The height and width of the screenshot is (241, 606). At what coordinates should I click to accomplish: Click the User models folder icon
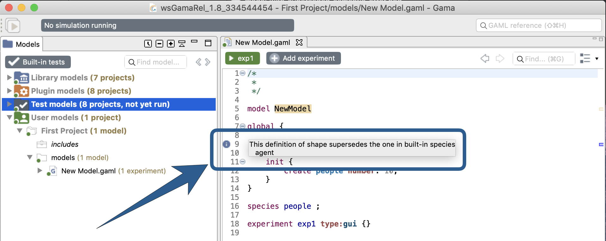click(x=22, y=118)
